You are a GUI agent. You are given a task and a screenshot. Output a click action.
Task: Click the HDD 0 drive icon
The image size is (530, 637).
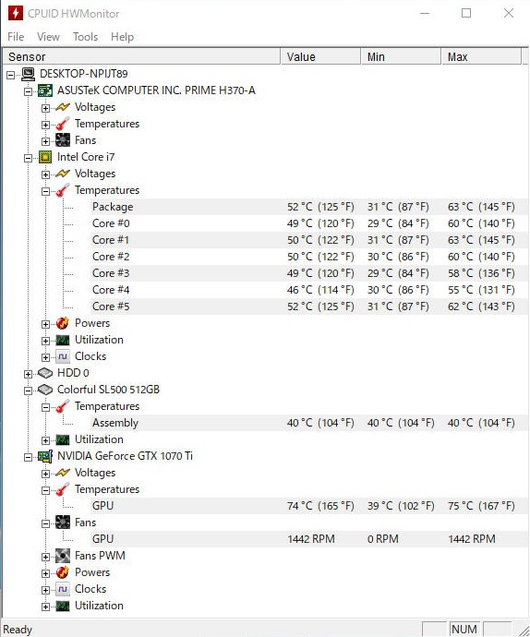click(x=45, y=373)
